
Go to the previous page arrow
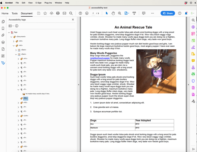pos(80,13)
